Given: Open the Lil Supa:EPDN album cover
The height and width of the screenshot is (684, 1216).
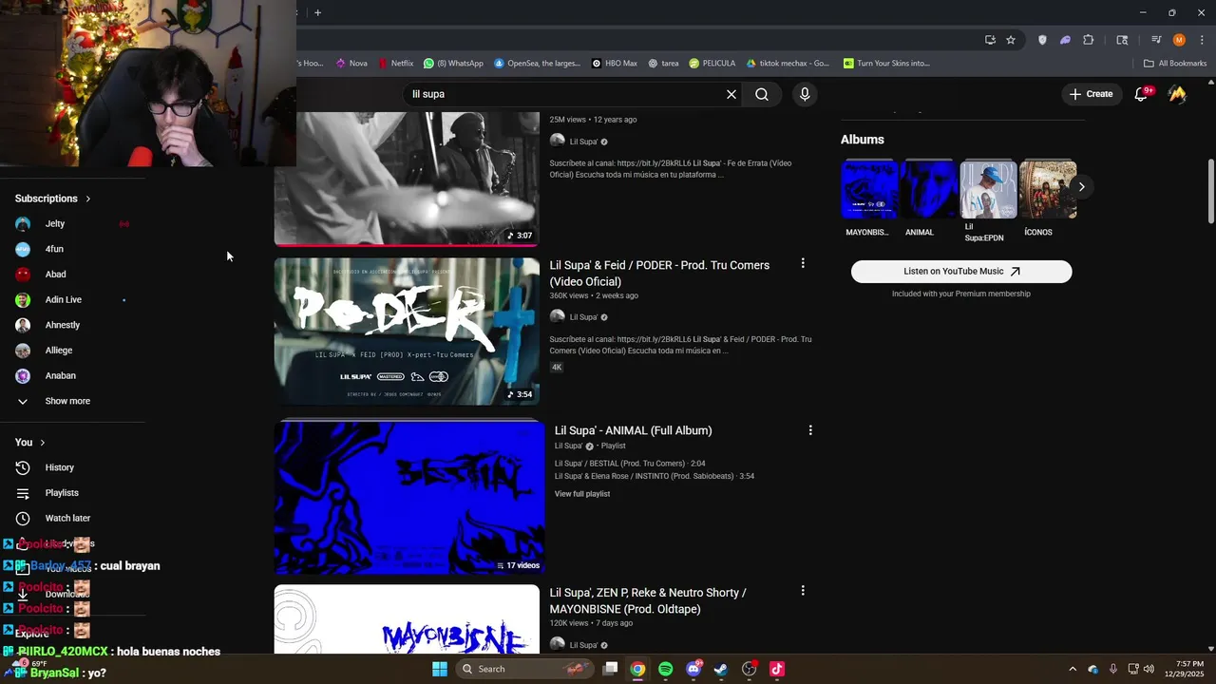Looking at the screenshot, I should click(988, 190).
